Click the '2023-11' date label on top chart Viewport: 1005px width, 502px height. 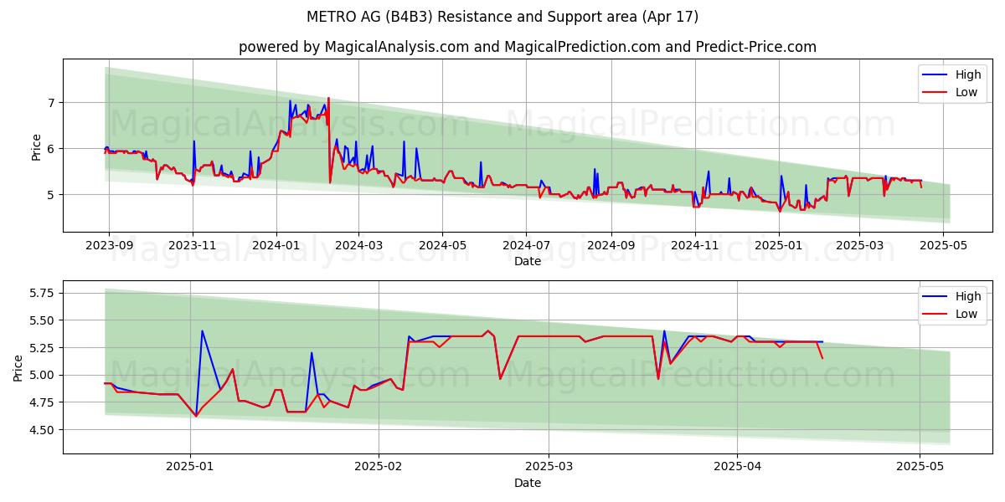[x=193, y=246]
